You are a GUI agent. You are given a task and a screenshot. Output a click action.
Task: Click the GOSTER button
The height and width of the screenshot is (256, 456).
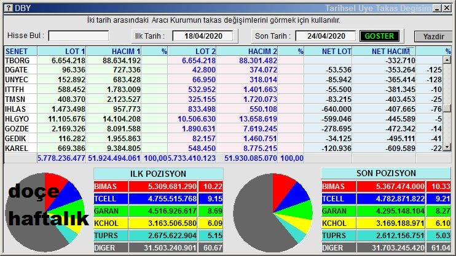pos(379,36)
